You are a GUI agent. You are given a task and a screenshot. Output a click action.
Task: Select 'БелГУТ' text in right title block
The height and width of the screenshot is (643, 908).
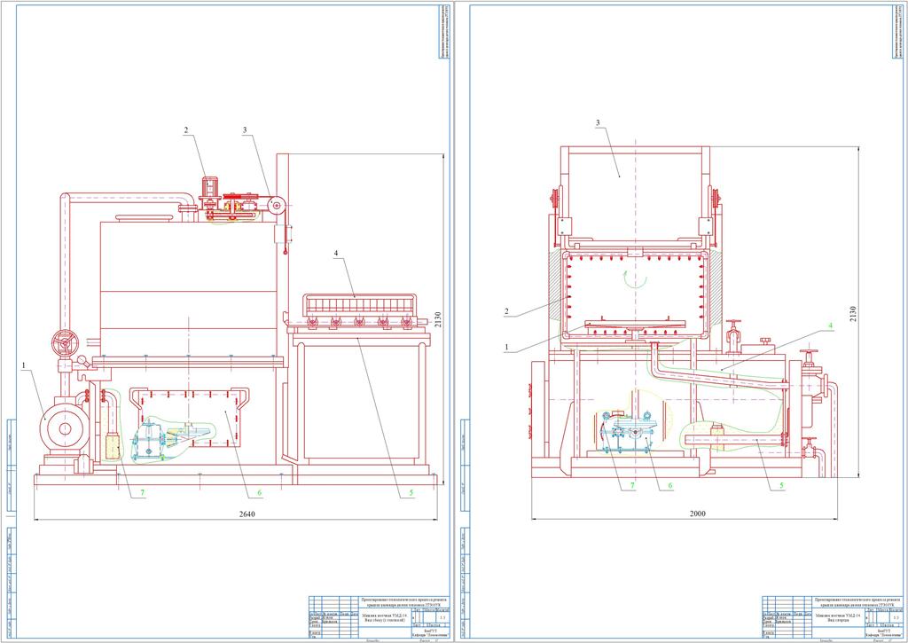pyautogui.click(x=884, y=631)
